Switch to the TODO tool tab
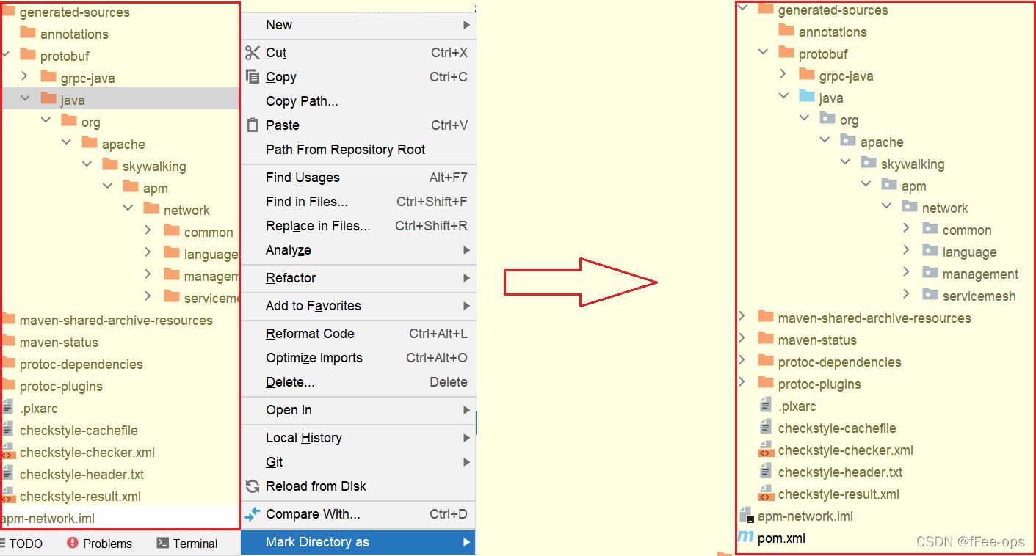Viewport: 1036px width, 556px height. coord(22,544)
